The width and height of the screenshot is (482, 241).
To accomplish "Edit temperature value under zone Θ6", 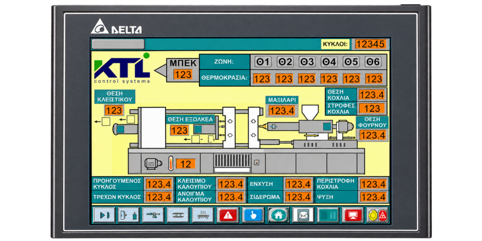I will click(x=374, y=79).
